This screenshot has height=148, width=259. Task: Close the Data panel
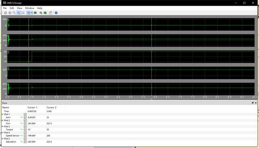pos(256,103)
